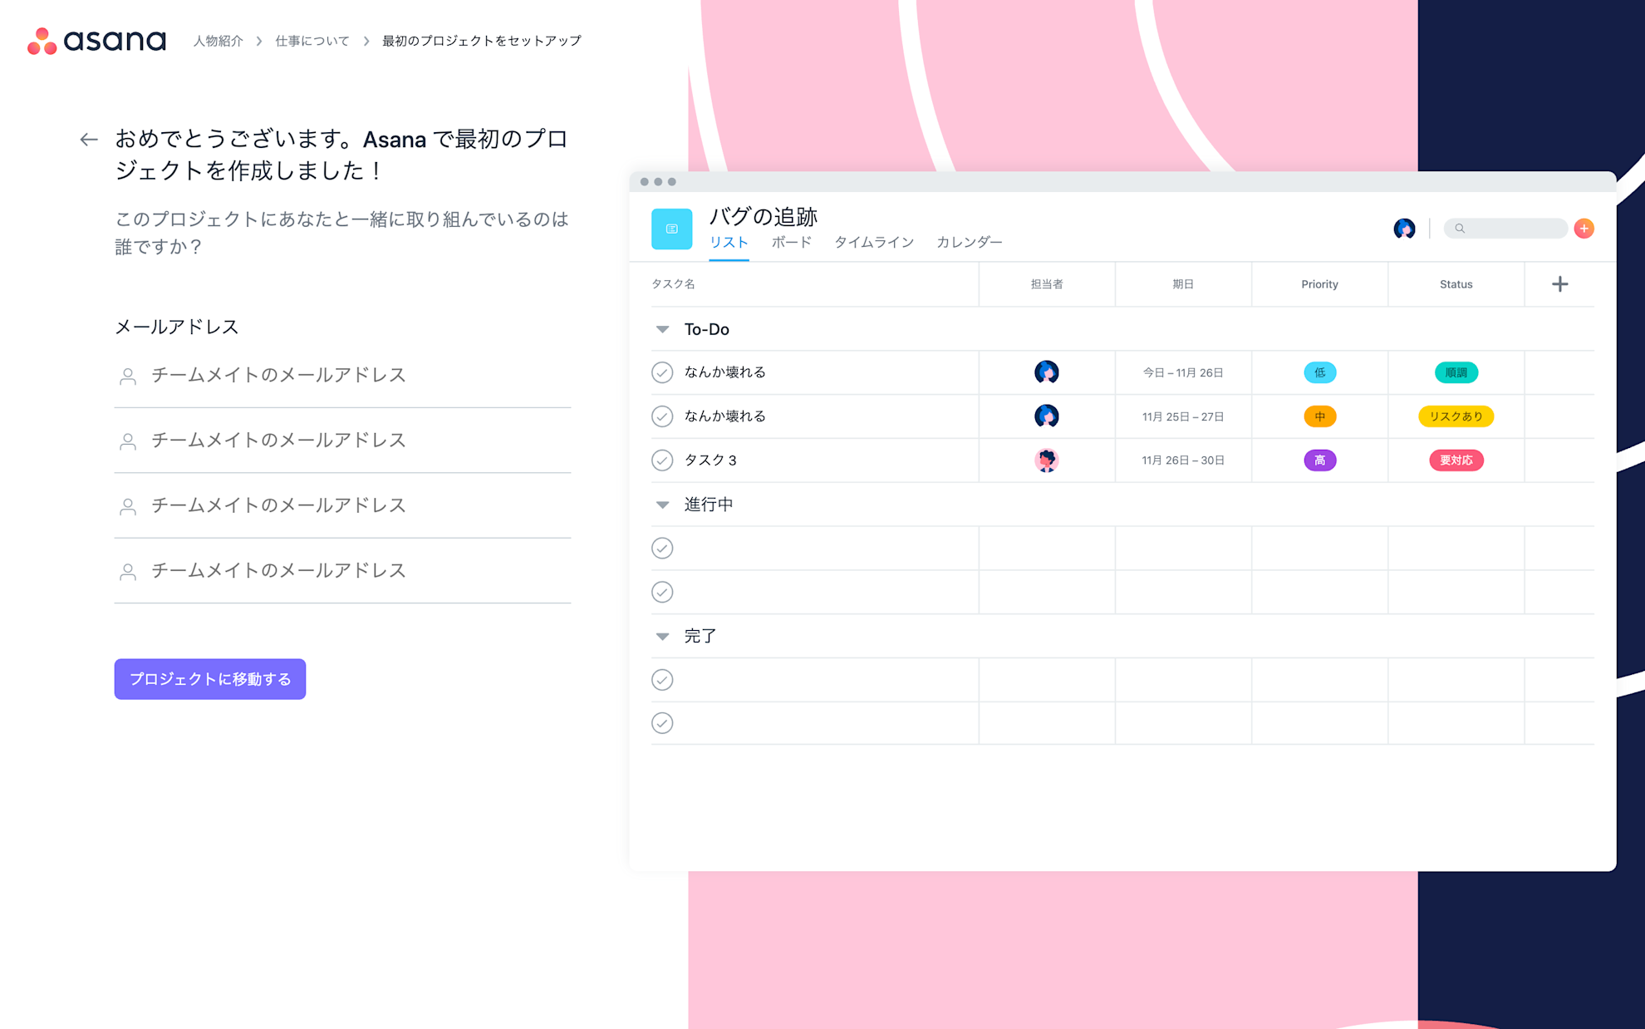Click the 中 priority tag
This screenshot has height=1029, width=1645.
coord(1319,416)
